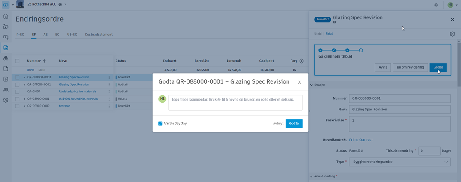Click the comment field in Godta dialog
The height and width of the screenshot is (182, 461).
(x=235, y=103)
